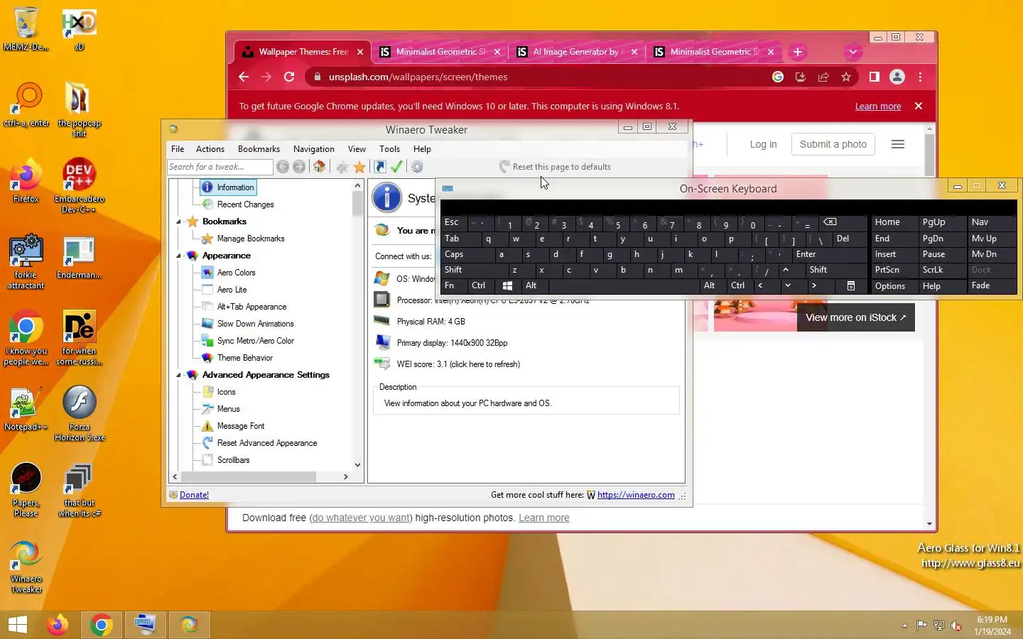
Task: Select the Embarcadero Dev-C++ desktop icon
Action: coord(79,185)
